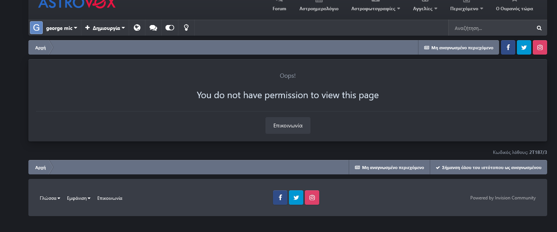The image size is (557, 232).
Task: Click error code 2T187/3 text
Action: point(538,152)
